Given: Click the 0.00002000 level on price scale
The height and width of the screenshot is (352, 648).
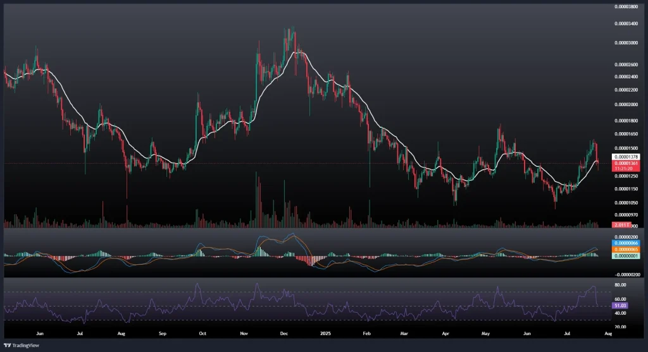Looking at the screenshot, I should [x=627, y=104].
